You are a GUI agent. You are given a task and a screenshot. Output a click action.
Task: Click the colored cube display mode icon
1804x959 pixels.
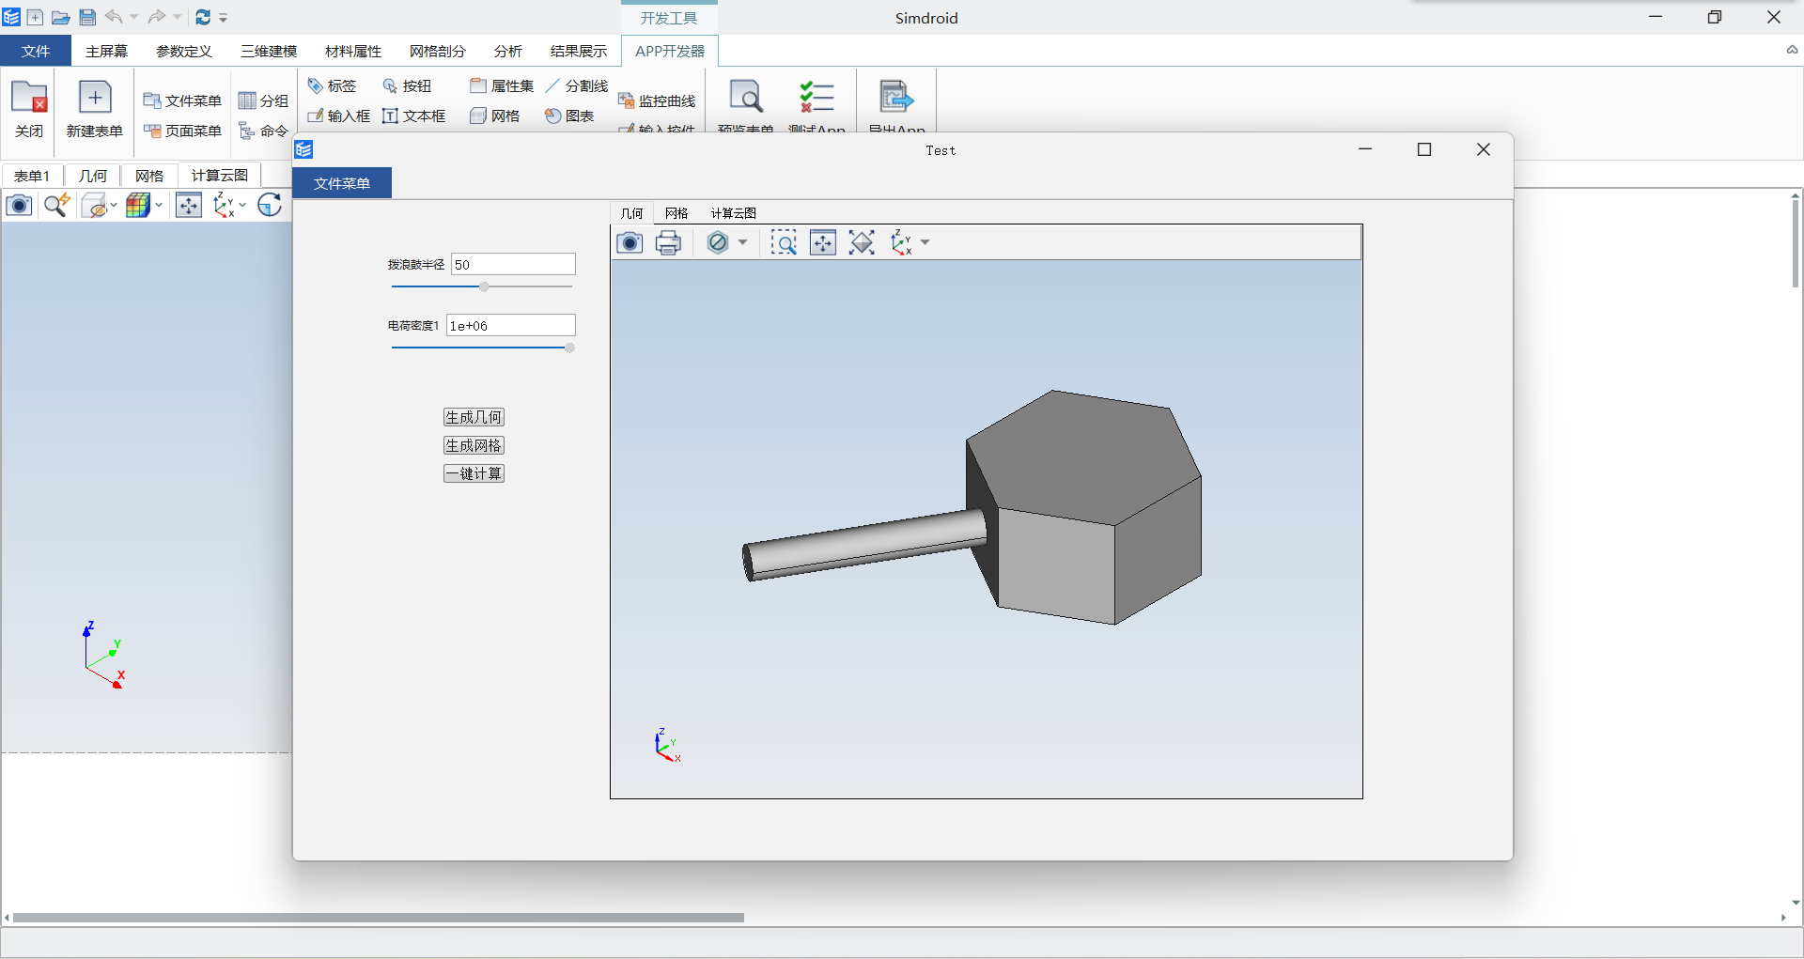click(x=138, y=205)
